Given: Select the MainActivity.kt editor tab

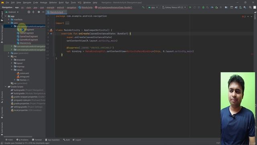Looking at the screenshot, I should coord(56,12).
